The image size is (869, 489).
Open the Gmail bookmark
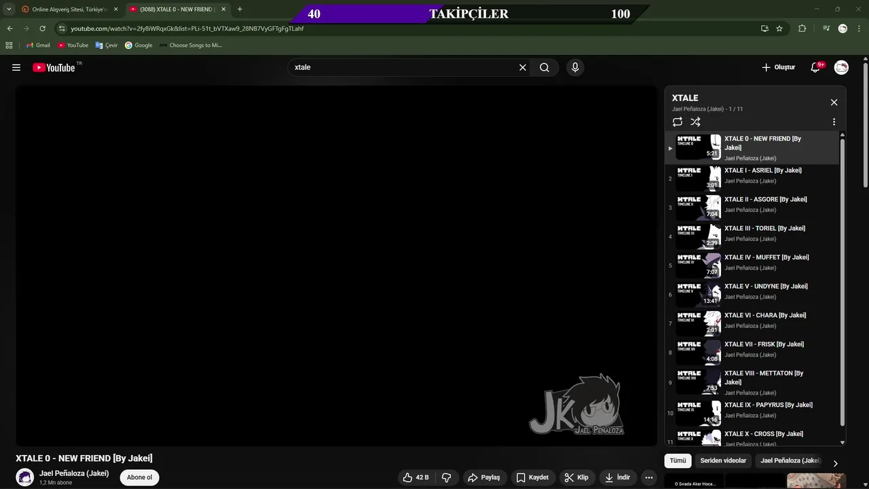(x=38, y=46)
